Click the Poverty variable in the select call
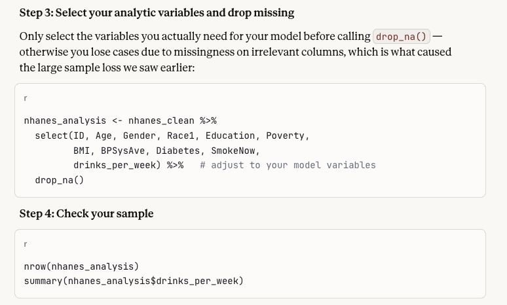Viewport: 507px width, 305px height. click(x=285, y=135)
